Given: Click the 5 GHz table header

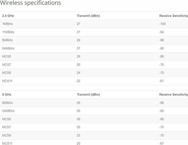Looking at the screenshot, I should pyautogui.click(x=7, y=95).
